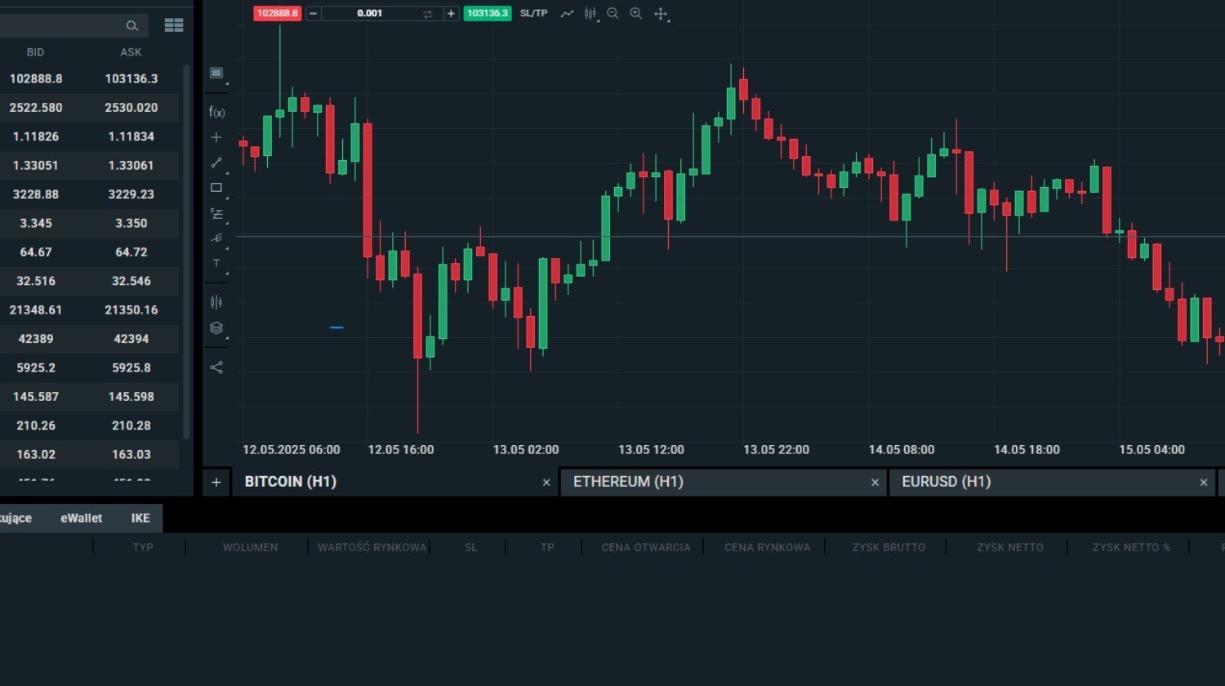Viewport: 1225px width, 686px height.
Task: Expand the chart move arrows dropdown
Action: coord(661,14)
